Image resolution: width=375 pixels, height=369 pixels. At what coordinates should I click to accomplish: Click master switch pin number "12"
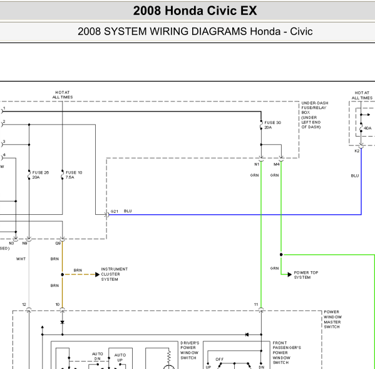(x=24, y=304)
